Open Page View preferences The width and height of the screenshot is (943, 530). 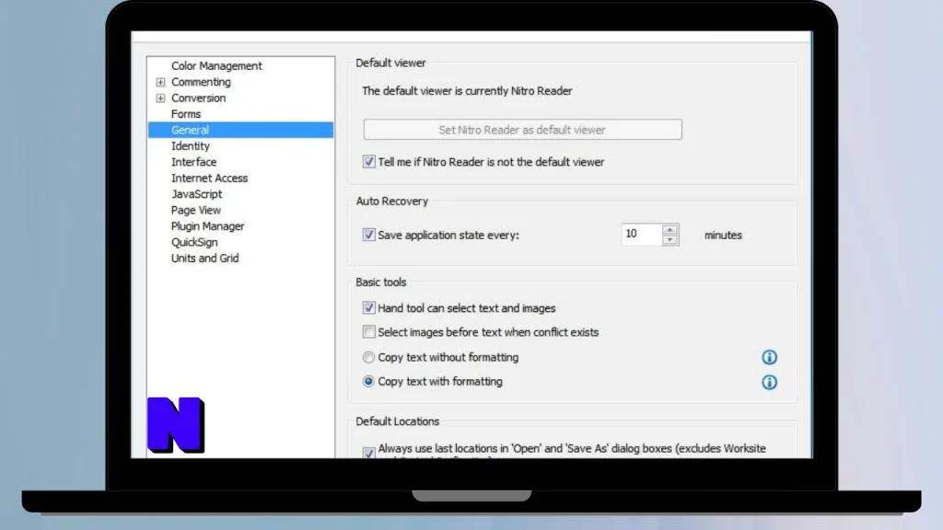click(195, 210)
